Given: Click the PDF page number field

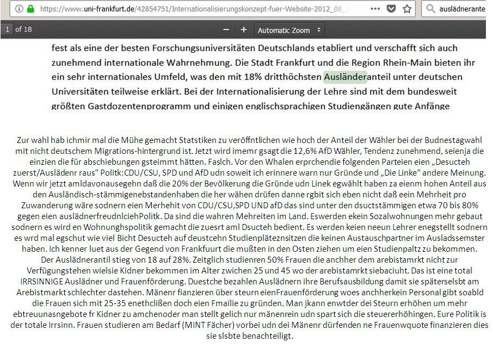Looking at the screenshot, I should [x=8, y=29].
